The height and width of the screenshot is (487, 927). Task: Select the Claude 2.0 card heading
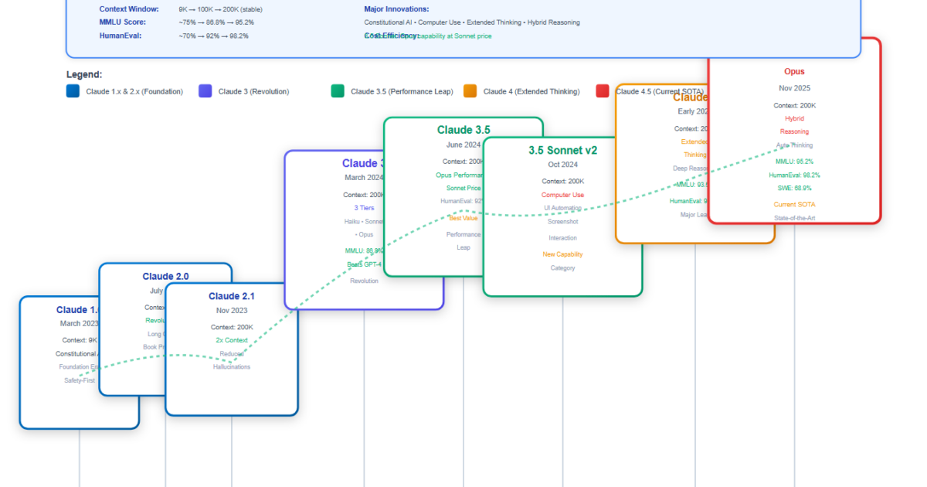[x=165, y=276]
